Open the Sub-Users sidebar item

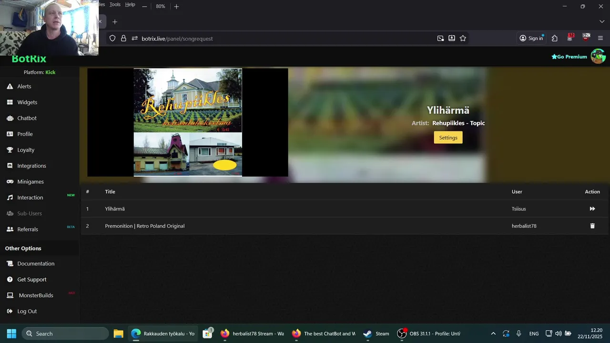pos(30,213)
